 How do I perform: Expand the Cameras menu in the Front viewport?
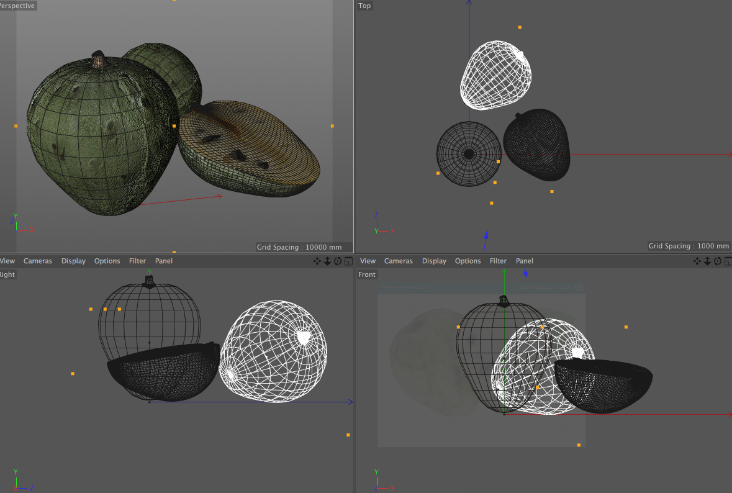click(398, 261)
